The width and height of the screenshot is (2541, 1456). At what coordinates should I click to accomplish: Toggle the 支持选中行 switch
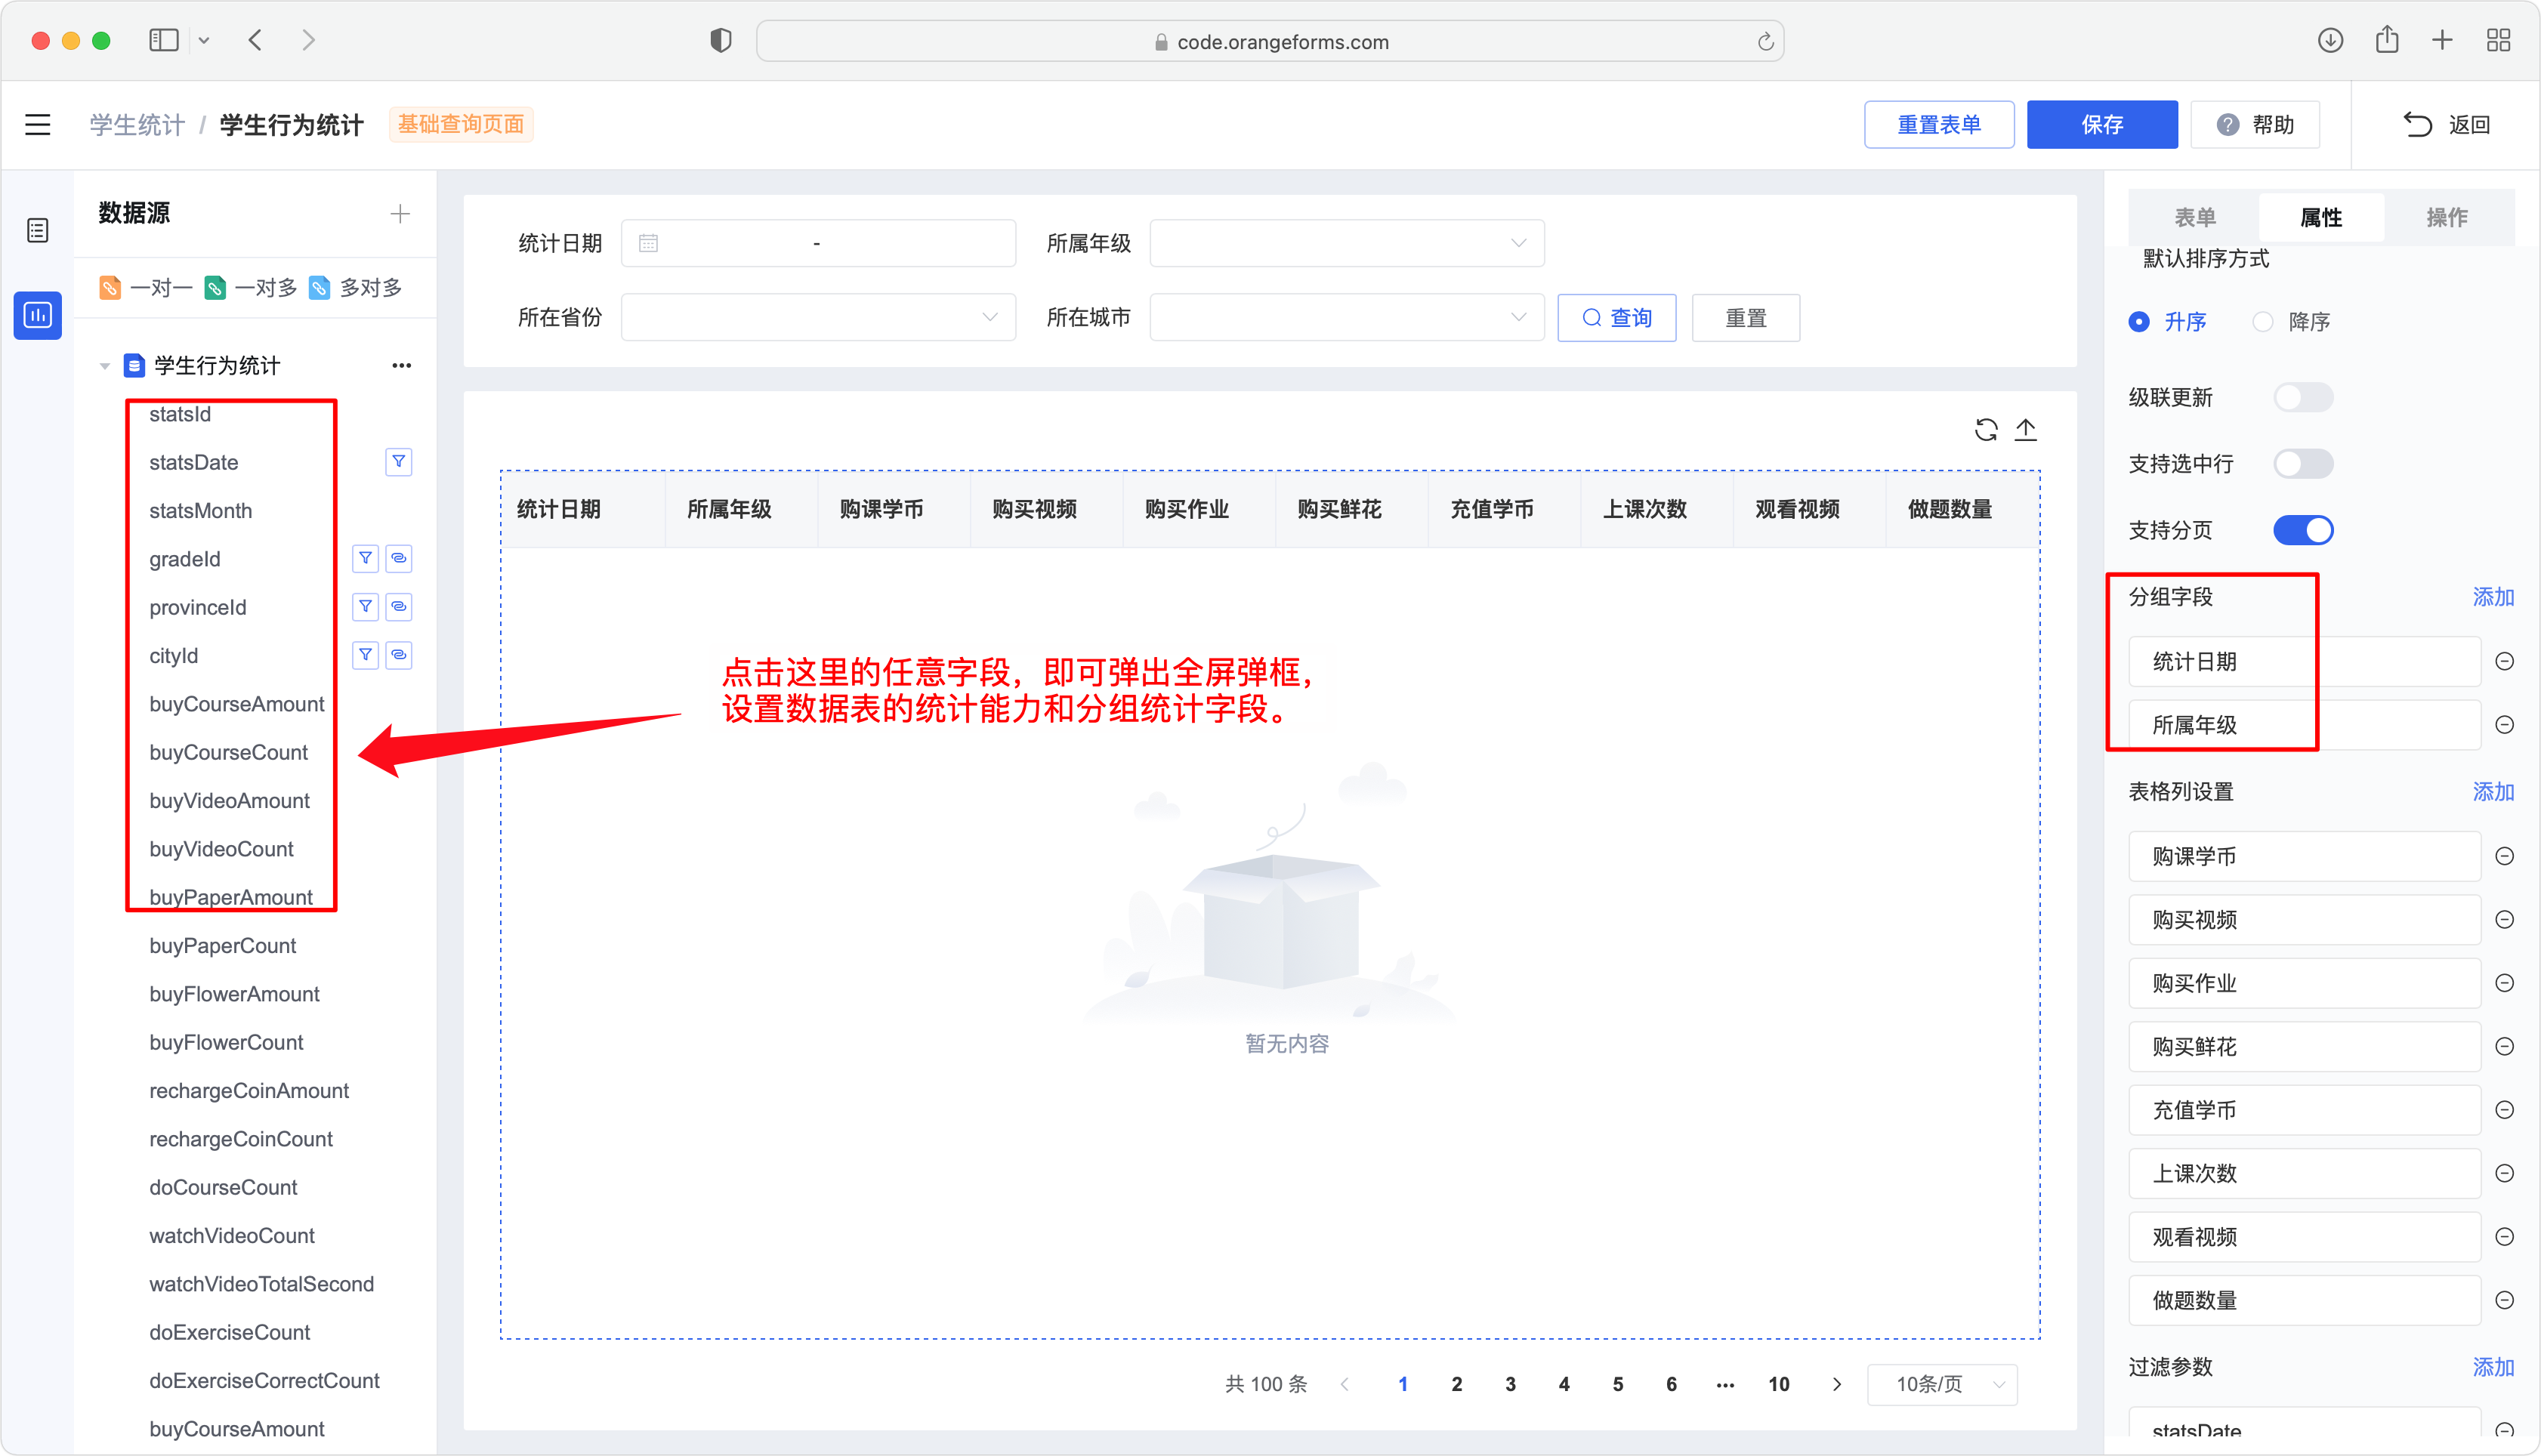pos(2303,463)
